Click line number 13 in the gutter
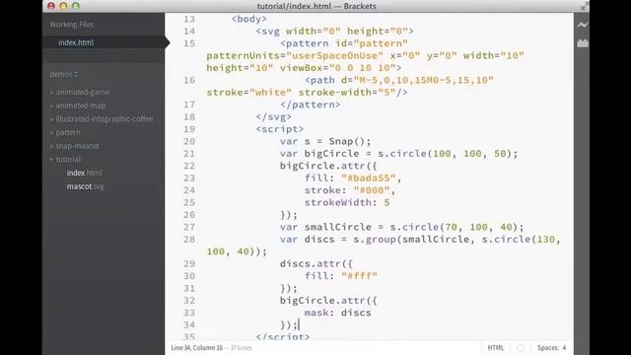 point(188,19)
